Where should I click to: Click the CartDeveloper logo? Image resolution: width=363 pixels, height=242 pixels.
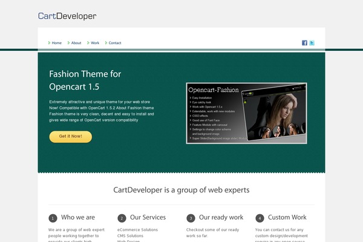[67, 16]
